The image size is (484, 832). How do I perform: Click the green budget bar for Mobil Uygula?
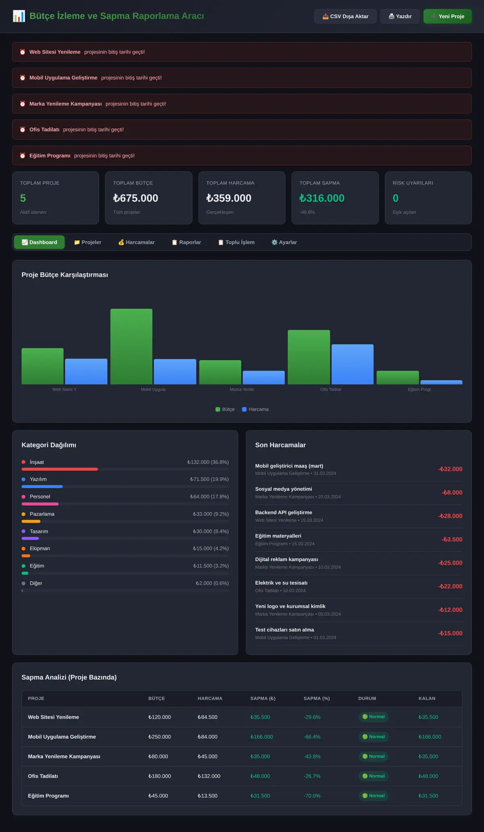click(131, 347)
